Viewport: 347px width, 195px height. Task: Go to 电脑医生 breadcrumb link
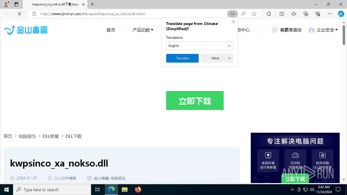pyautogui.click(x=27, y=136)
